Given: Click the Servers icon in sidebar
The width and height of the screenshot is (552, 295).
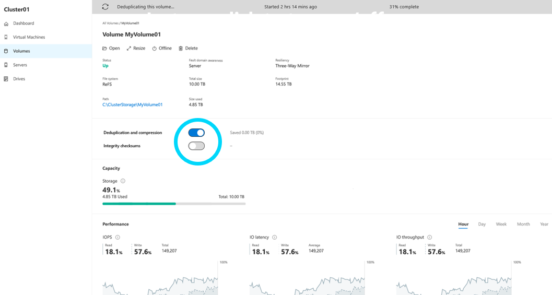Looking at the screenshot, I should [6, 65].
